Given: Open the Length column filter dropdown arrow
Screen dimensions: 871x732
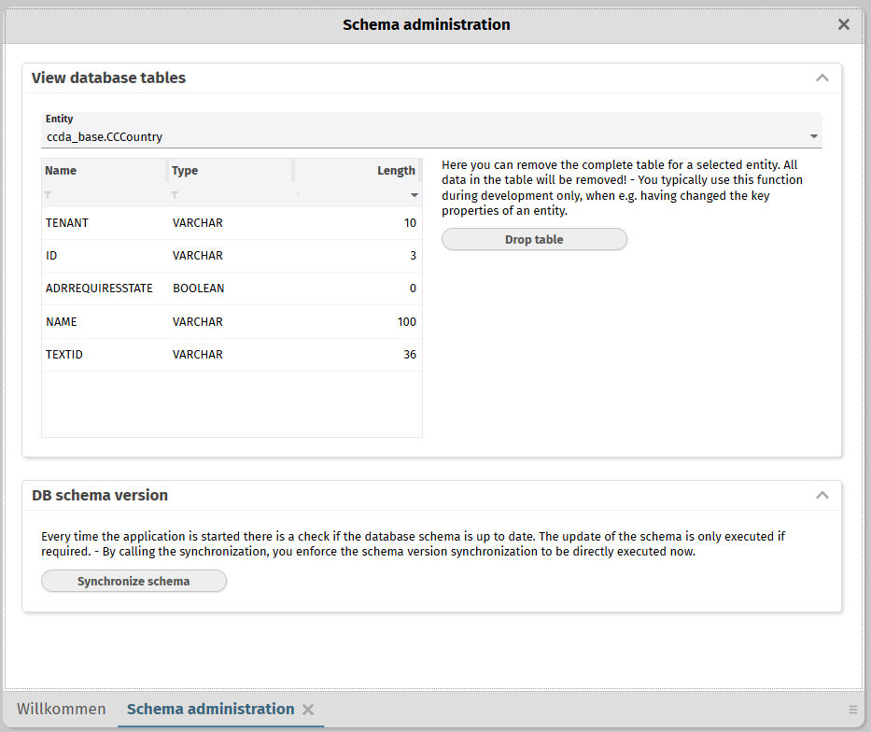Looking at the screenshot, I should tap(414, 195).
